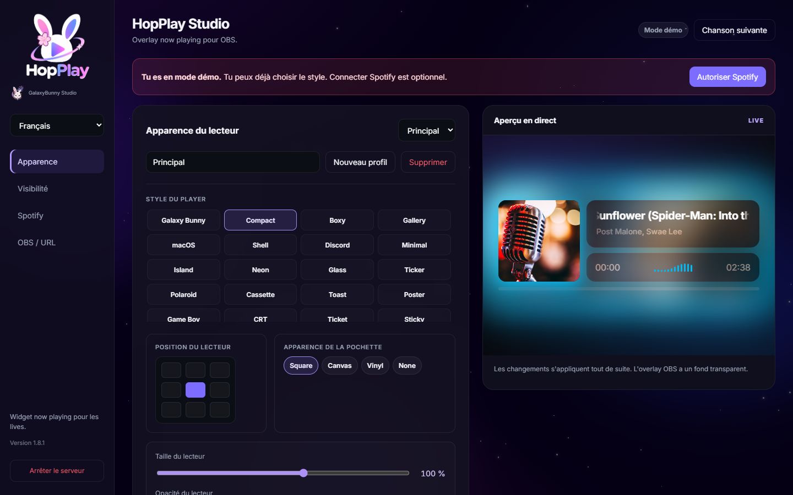Stop the server with Arrêter le serveur
The height and width of the screenshot is (495, 793).
click(57, 471)
